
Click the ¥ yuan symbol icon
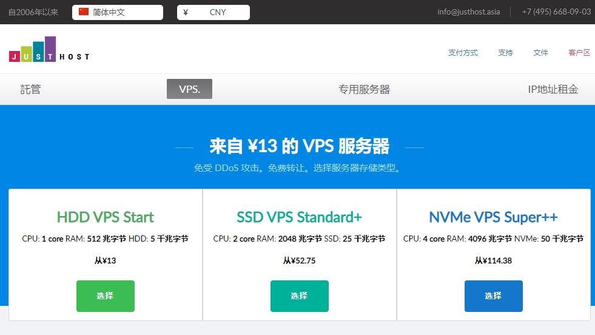186,12
